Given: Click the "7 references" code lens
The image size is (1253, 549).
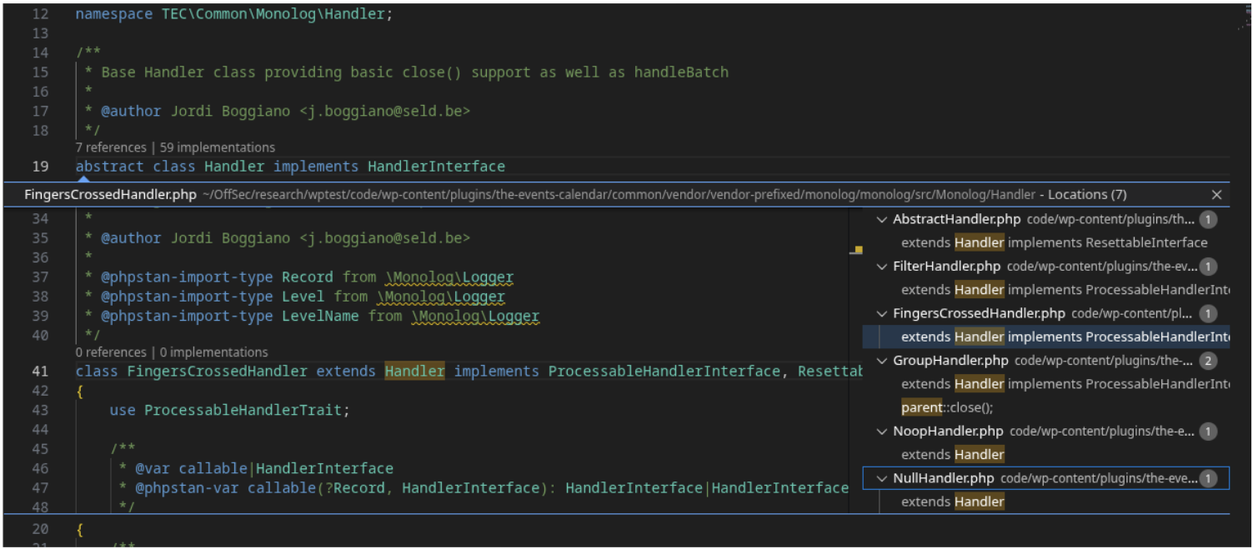Looking at the screenshot, I should pos(111,147).
